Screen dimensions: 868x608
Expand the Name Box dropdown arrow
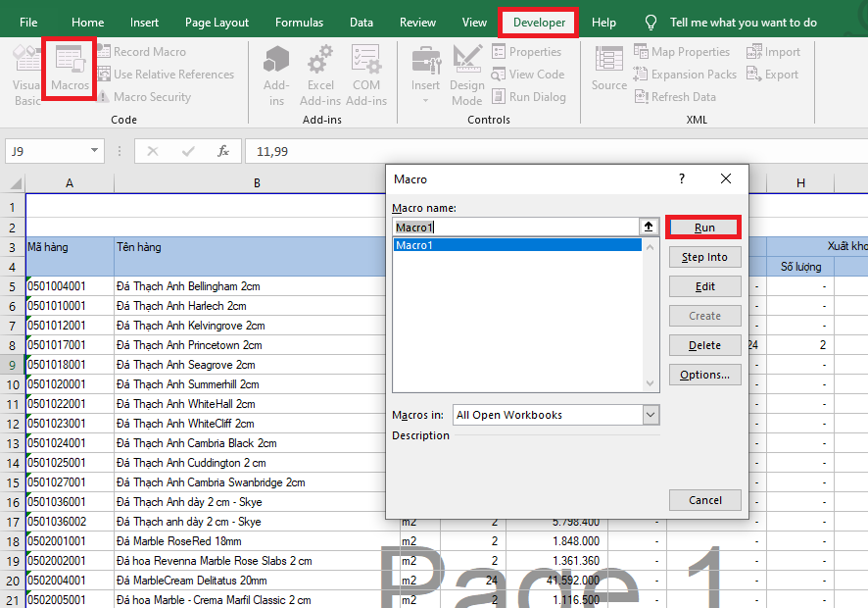[95, 151]
